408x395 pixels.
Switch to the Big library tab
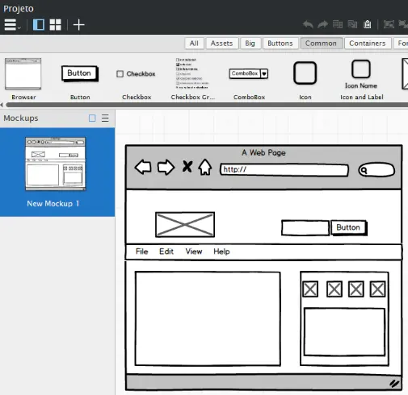[x=250, y=44]
